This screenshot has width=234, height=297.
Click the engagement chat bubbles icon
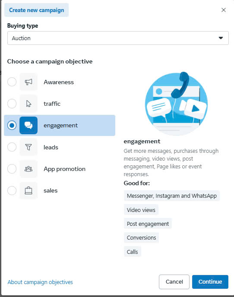tap(28, 125)
